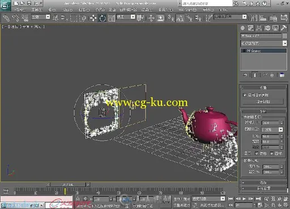Toggle the Angle Snap icon
Screen dimensions: 290x209
pos(180,18)
